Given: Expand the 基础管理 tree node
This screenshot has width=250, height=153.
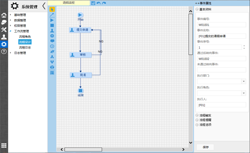Looking at the screenshot, I should [x=11, y=15].
